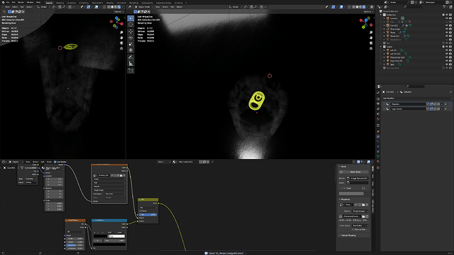Select the Move tool in right viewport toolbar
Screen dimensions: 454x255
click(131, 32)
